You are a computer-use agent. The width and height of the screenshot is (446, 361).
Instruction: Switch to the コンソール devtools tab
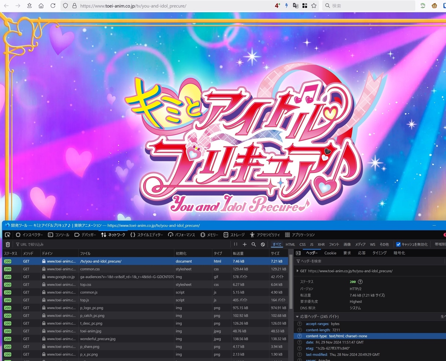[58, 235]
